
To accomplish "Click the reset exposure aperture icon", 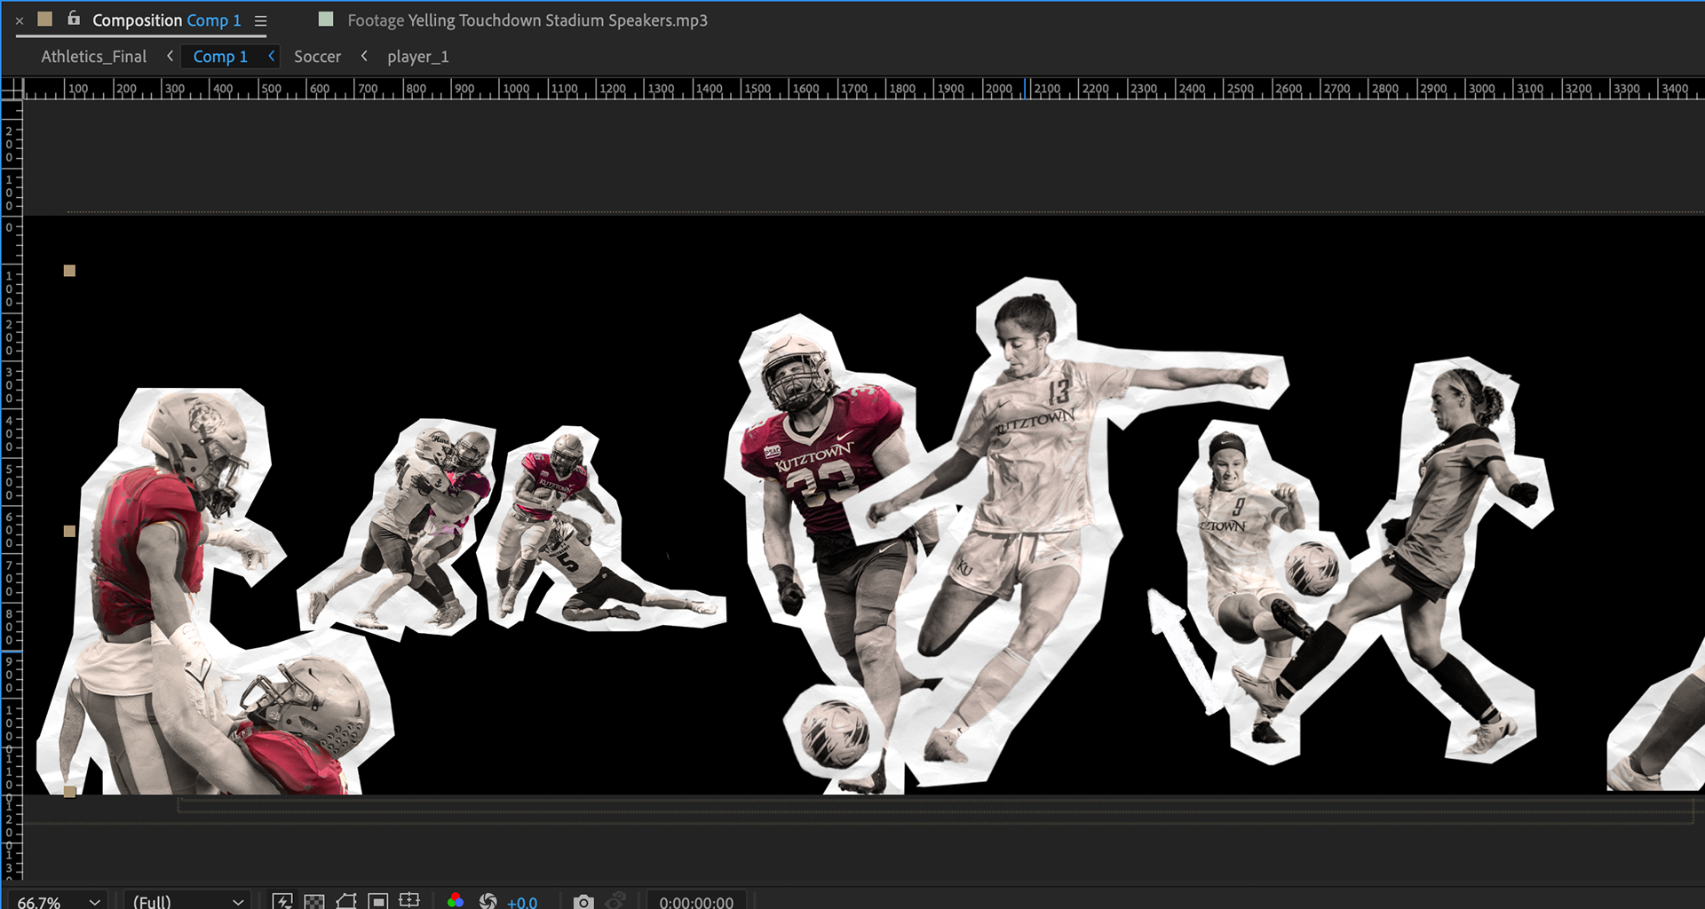I will [x=488, y=901].
